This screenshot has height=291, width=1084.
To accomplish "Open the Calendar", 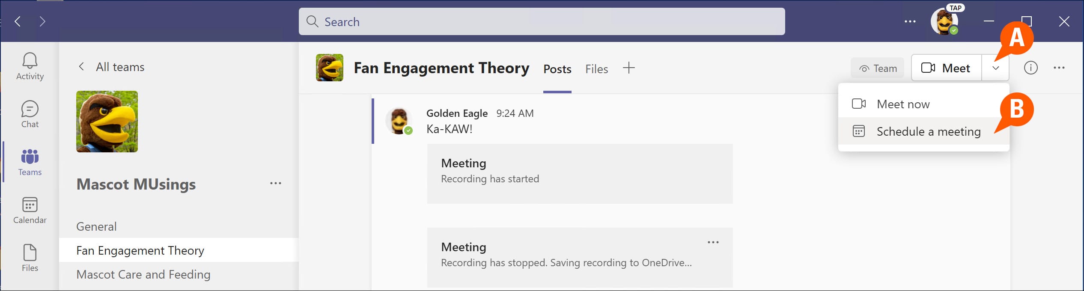I will 29,210.
